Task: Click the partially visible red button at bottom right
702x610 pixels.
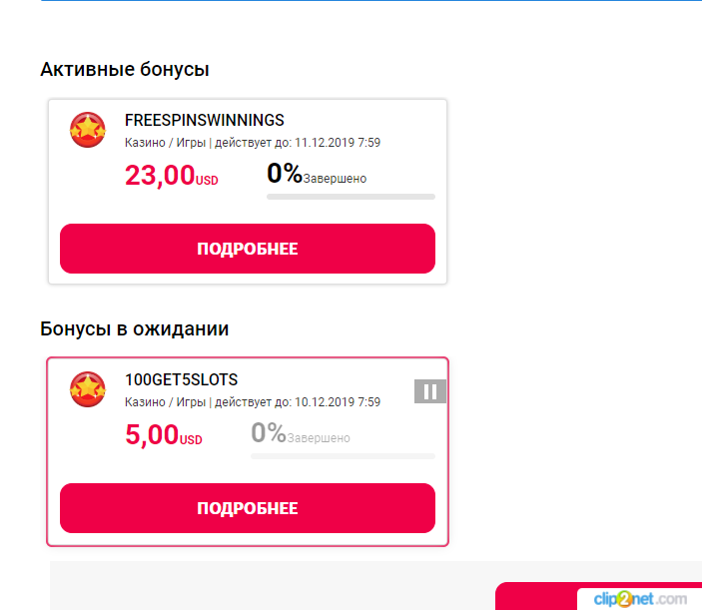Action: (536, 596)
